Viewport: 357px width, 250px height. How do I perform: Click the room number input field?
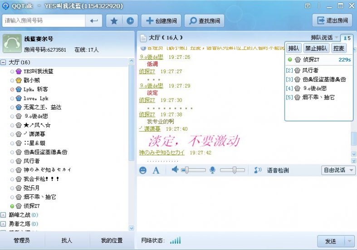pyautogui.click(x=44, y=21)
